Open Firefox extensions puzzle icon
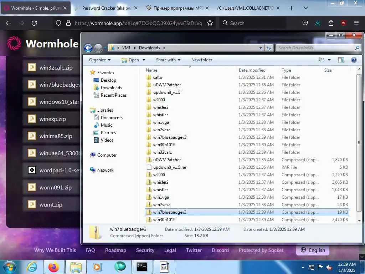Viewport: 365px width, 274px height. pos(331,23)
